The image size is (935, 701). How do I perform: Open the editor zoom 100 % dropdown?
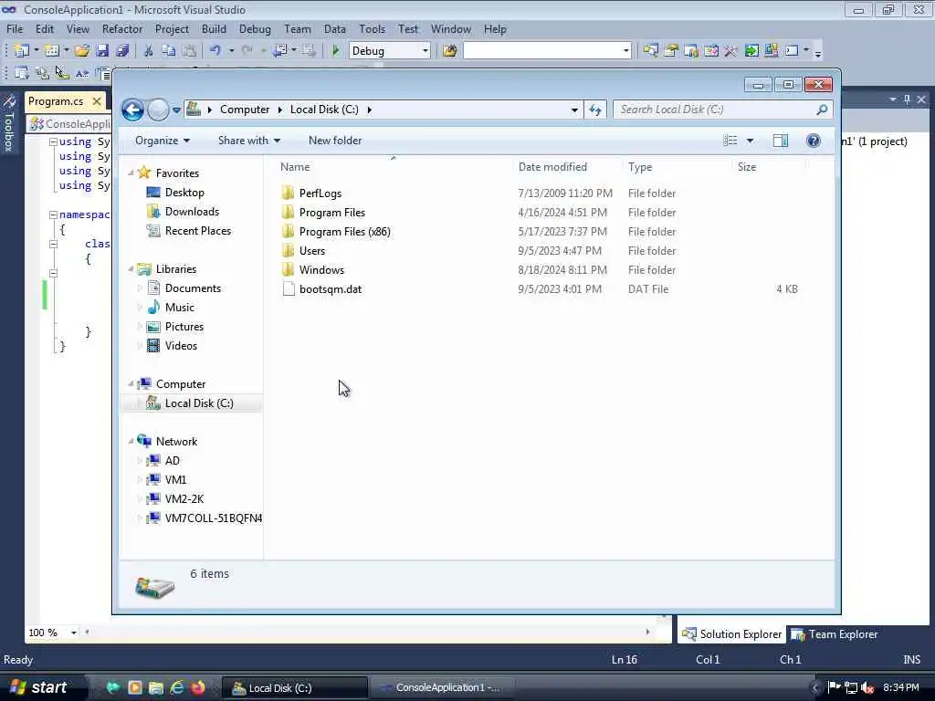pyautogui.click(x=73, y=633)
